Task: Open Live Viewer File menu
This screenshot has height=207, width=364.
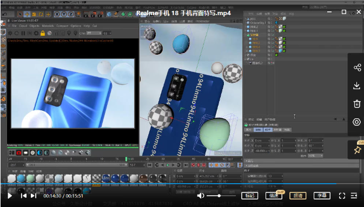Action: 14,26
